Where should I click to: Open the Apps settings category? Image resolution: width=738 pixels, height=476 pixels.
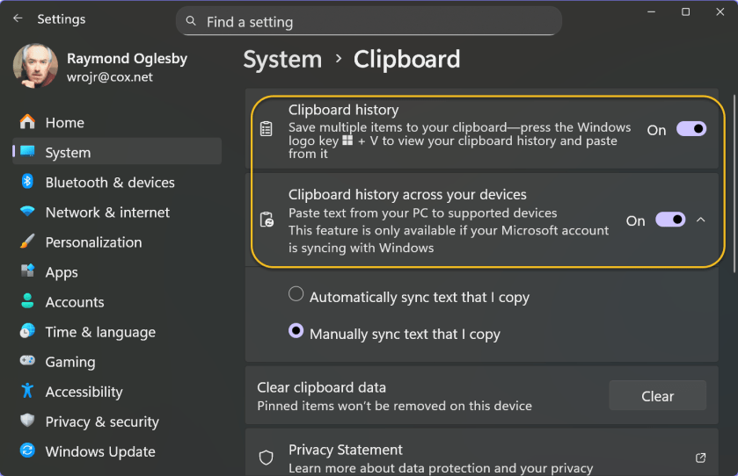[x=62, y=272]
